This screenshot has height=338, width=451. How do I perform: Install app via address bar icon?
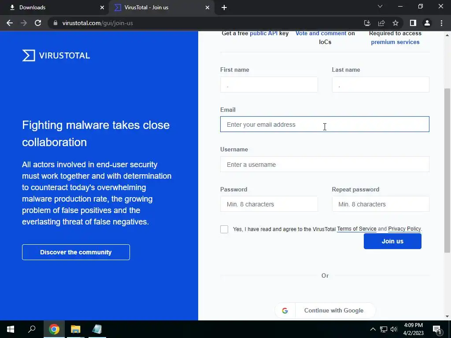pos(367,23)
